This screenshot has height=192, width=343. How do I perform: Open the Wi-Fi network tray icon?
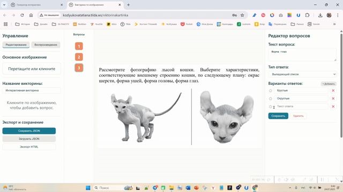click(310, 188)
